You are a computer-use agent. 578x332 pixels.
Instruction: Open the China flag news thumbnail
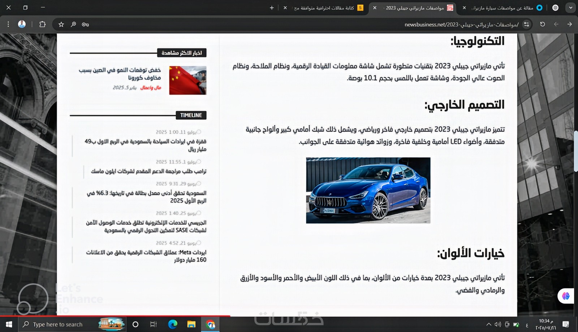tap(187, 80)
